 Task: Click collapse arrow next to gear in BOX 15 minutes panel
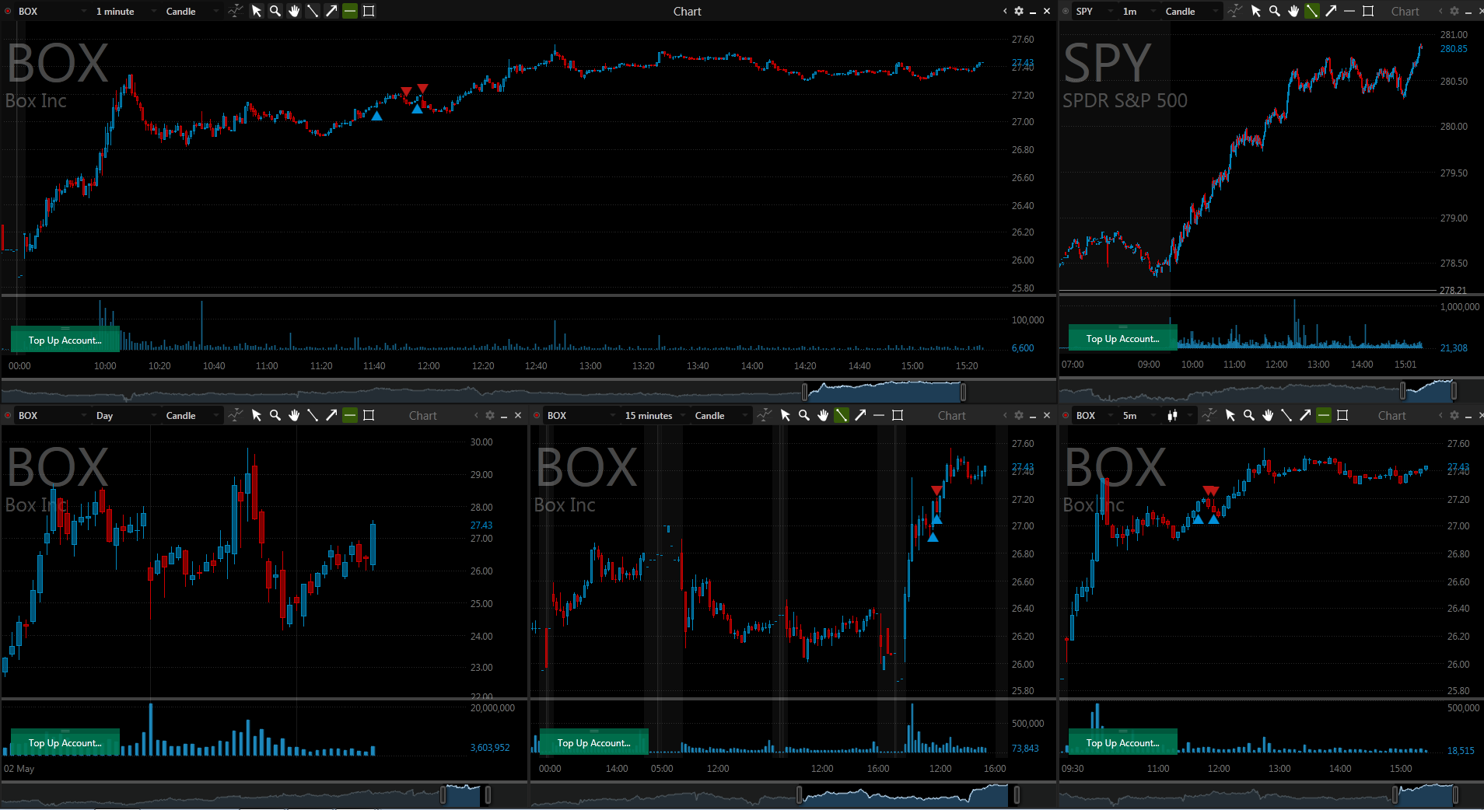pos(1005,415)
